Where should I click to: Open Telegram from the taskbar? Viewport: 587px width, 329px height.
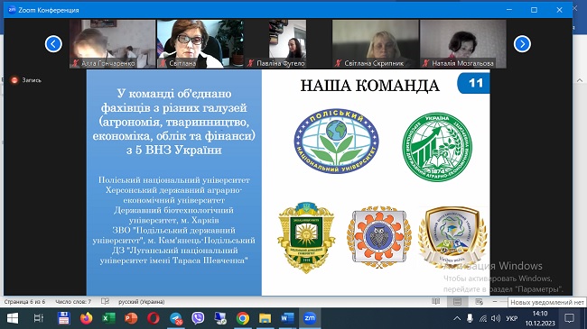click(176, 318)
